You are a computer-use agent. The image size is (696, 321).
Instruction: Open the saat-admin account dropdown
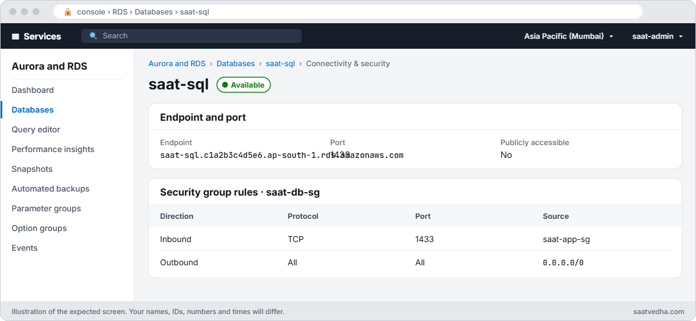point(657,36)
